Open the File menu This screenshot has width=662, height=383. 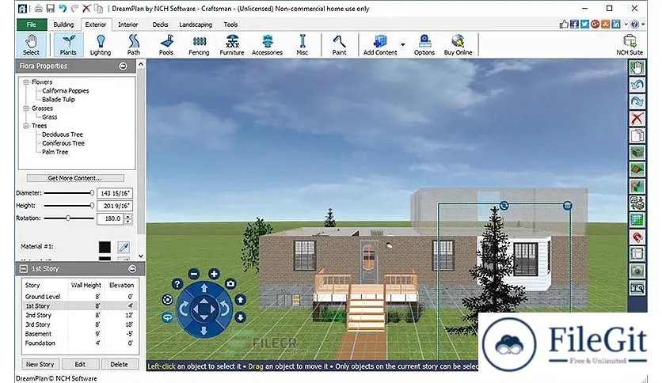[x=32, y=25]
